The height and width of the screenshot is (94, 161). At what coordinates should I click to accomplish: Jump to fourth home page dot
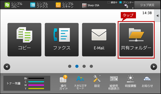(91, 66)
